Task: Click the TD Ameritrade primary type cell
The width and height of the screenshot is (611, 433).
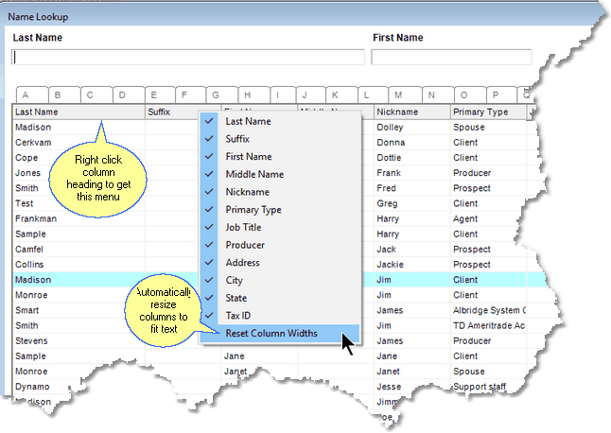Action: [488, 325]
